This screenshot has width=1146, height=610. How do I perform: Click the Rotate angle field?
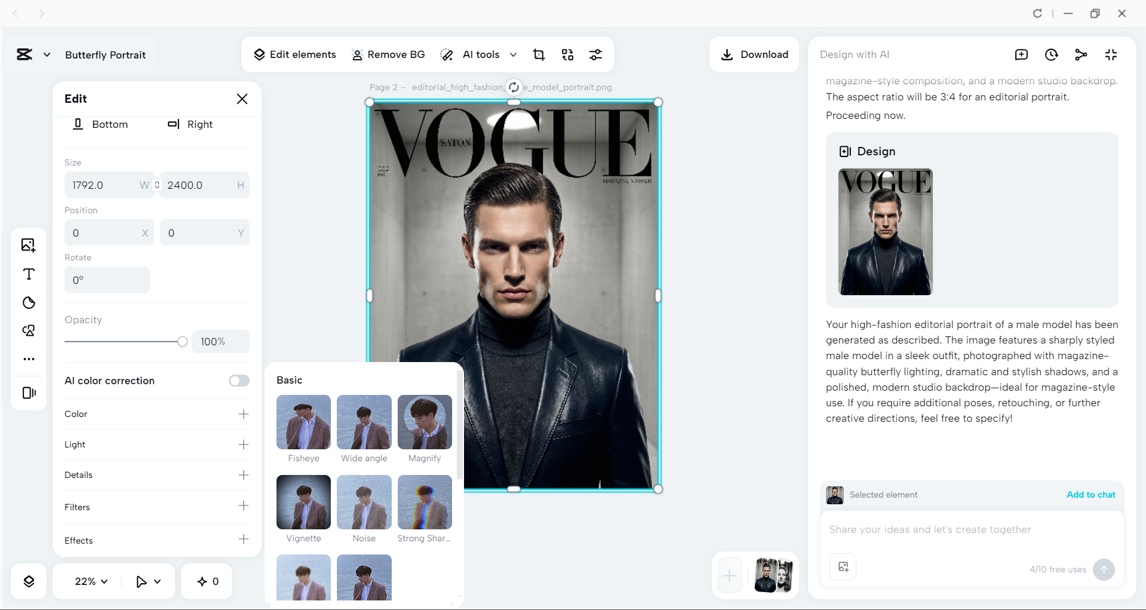pyautogui.click(x=107, y=280)
